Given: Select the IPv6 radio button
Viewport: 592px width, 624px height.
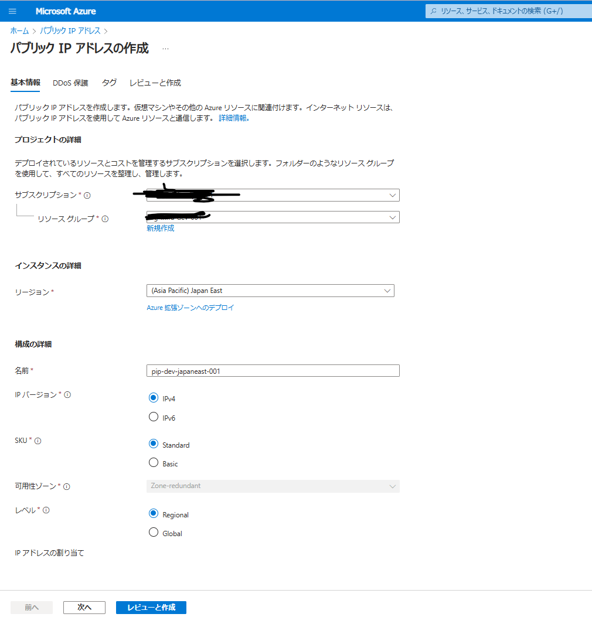Looking at the screenshot, I should (x=153, y=417).
